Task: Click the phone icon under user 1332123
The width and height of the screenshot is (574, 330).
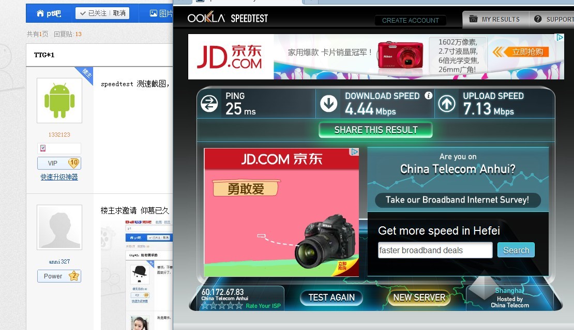Action: (43, 148)
